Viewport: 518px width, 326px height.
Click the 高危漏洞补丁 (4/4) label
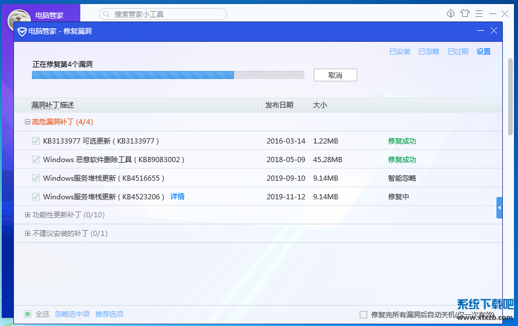62,122
